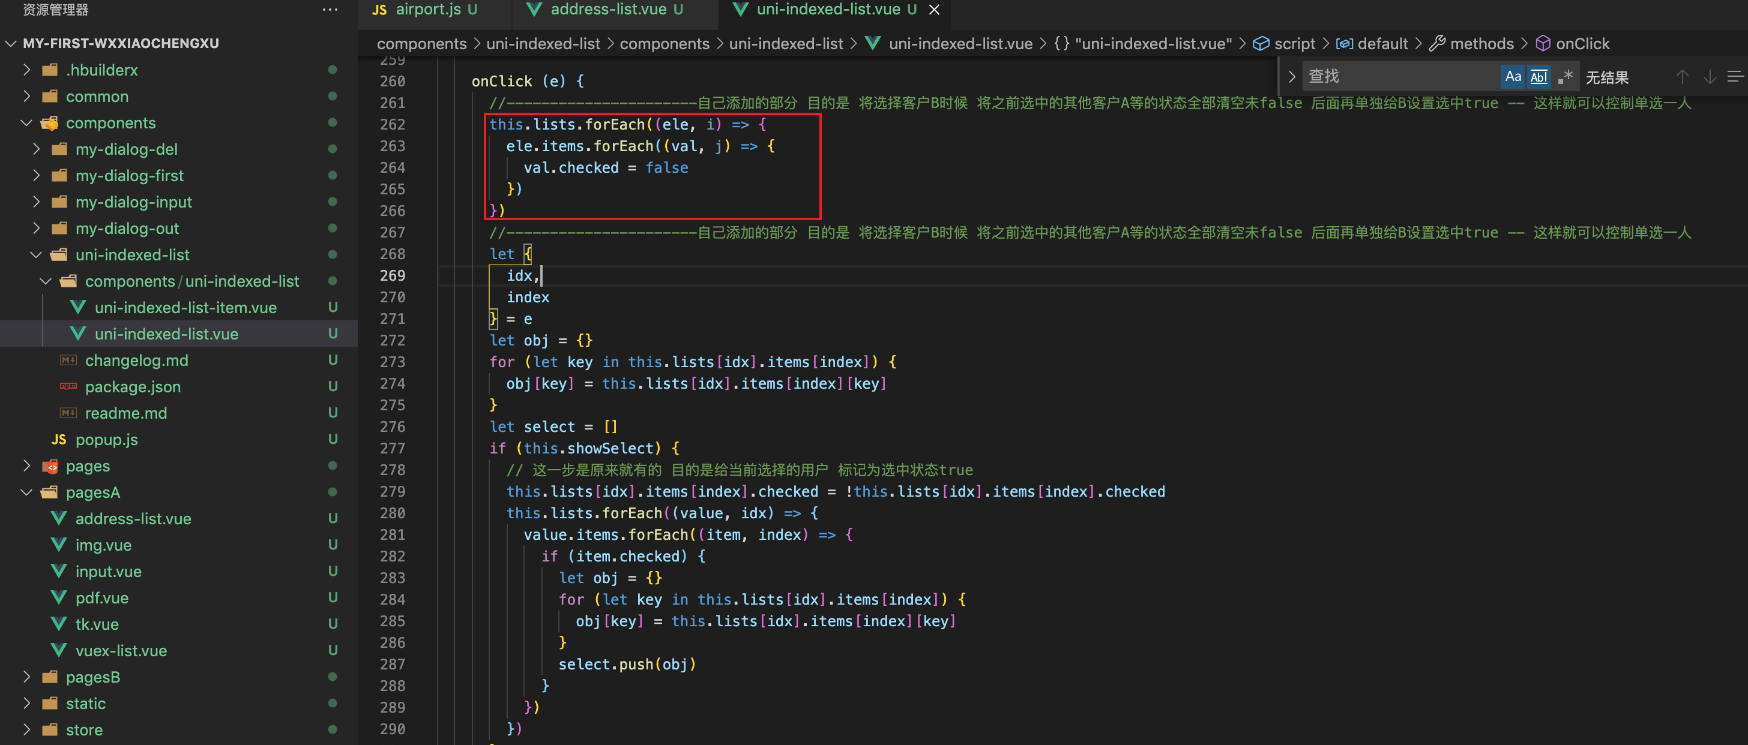
Task: Expand the common folder
Action: tap(97, 96)
